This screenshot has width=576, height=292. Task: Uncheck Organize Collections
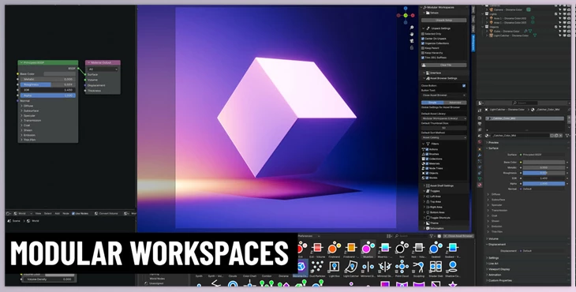(423, 43)
